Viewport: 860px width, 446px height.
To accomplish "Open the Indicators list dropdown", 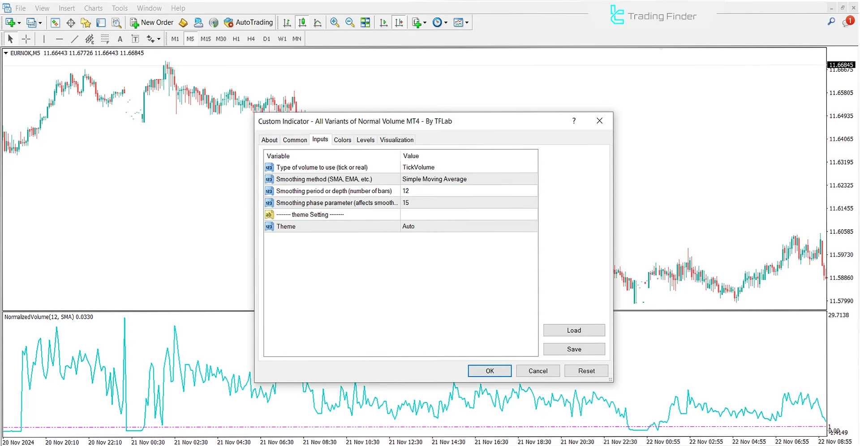I will click(x=466, y=22).
